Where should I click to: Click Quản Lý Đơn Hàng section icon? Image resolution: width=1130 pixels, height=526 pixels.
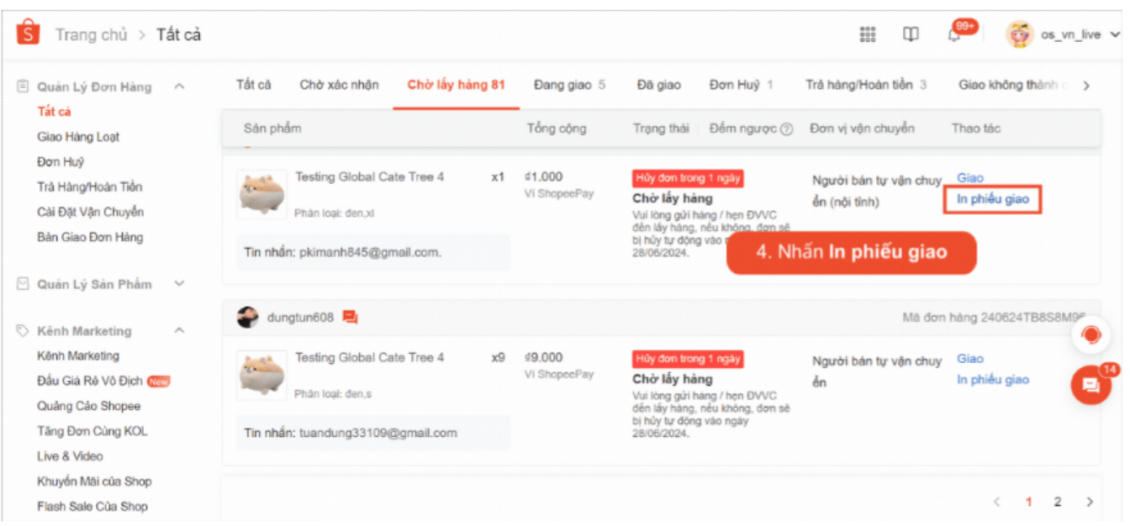coord(24,87)
